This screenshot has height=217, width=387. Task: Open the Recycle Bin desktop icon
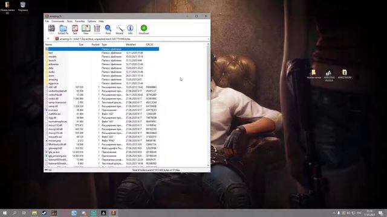[23, 7]
